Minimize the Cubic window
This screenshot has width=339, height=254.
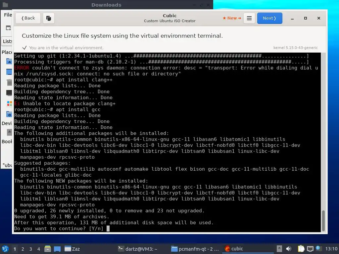(292, 19)
